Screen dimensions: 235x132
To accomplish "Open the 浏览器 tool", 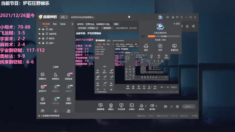I will 43,101.
